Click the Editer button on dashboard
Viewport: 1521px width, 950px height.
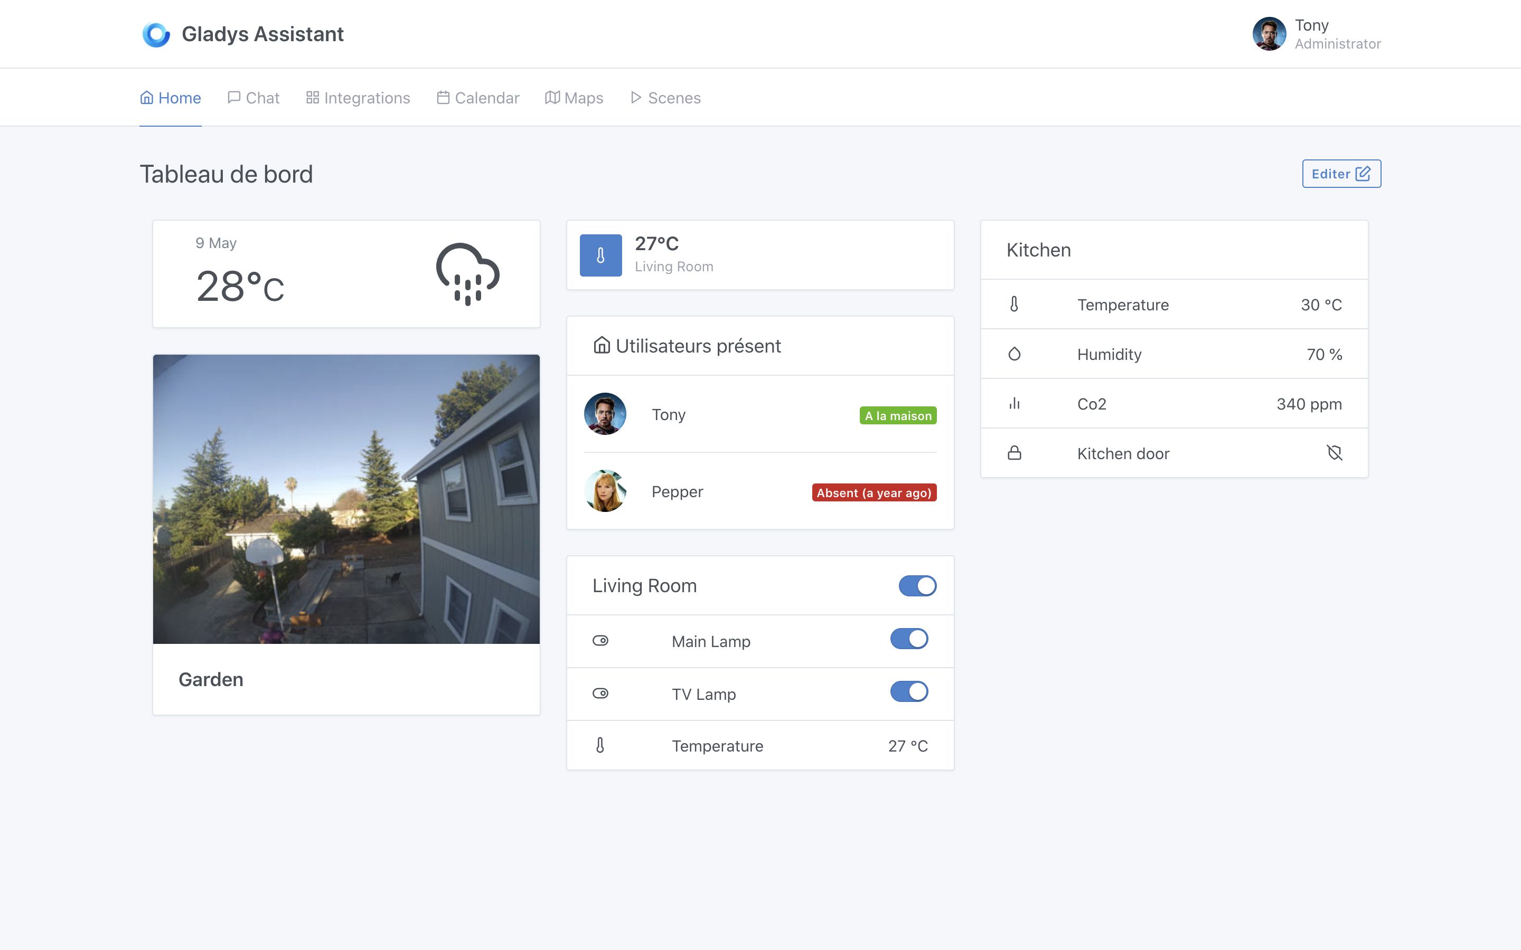(x=1341, y=173)
